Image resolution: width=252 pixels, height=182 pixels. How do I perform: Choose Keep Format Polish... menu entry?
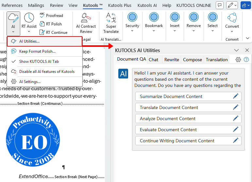45,51
